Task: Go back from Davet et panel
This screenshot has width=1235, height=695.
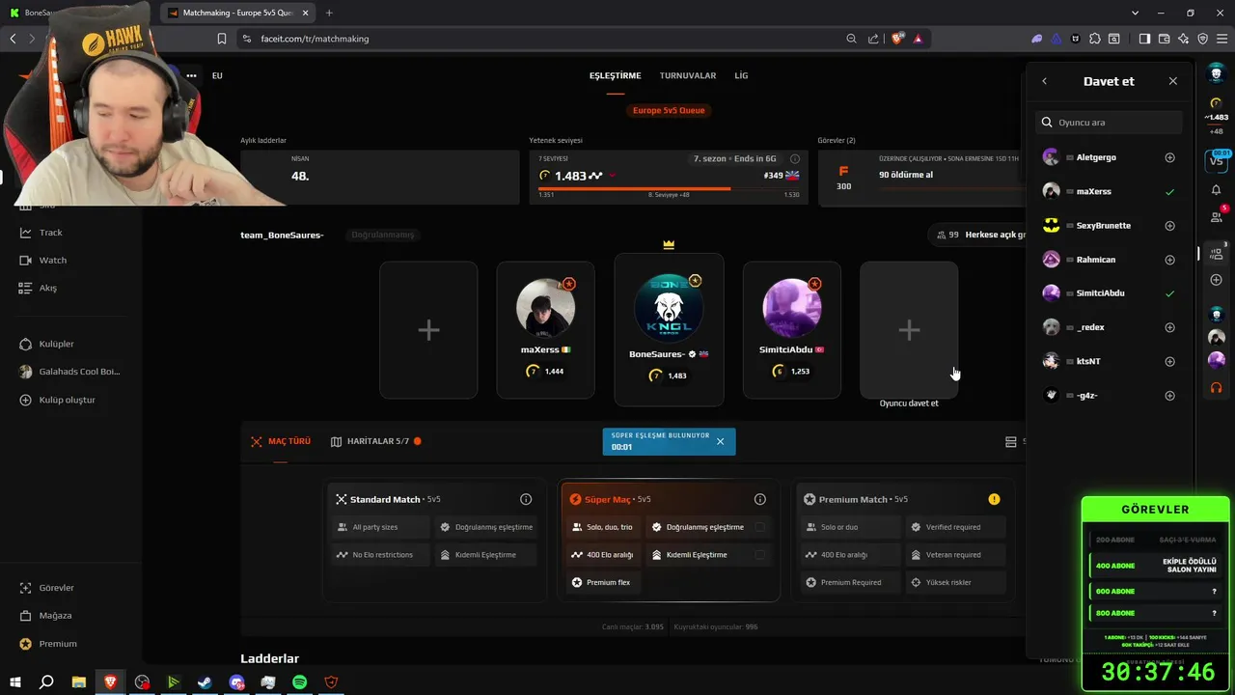Action: click(1044, 81)
